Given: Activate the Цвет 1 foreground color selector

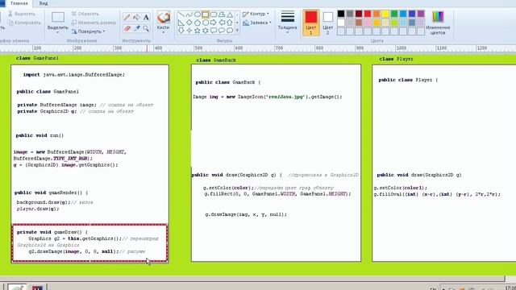Looking at the screenshot, I should pyautogui.click(x=311, y=23).
